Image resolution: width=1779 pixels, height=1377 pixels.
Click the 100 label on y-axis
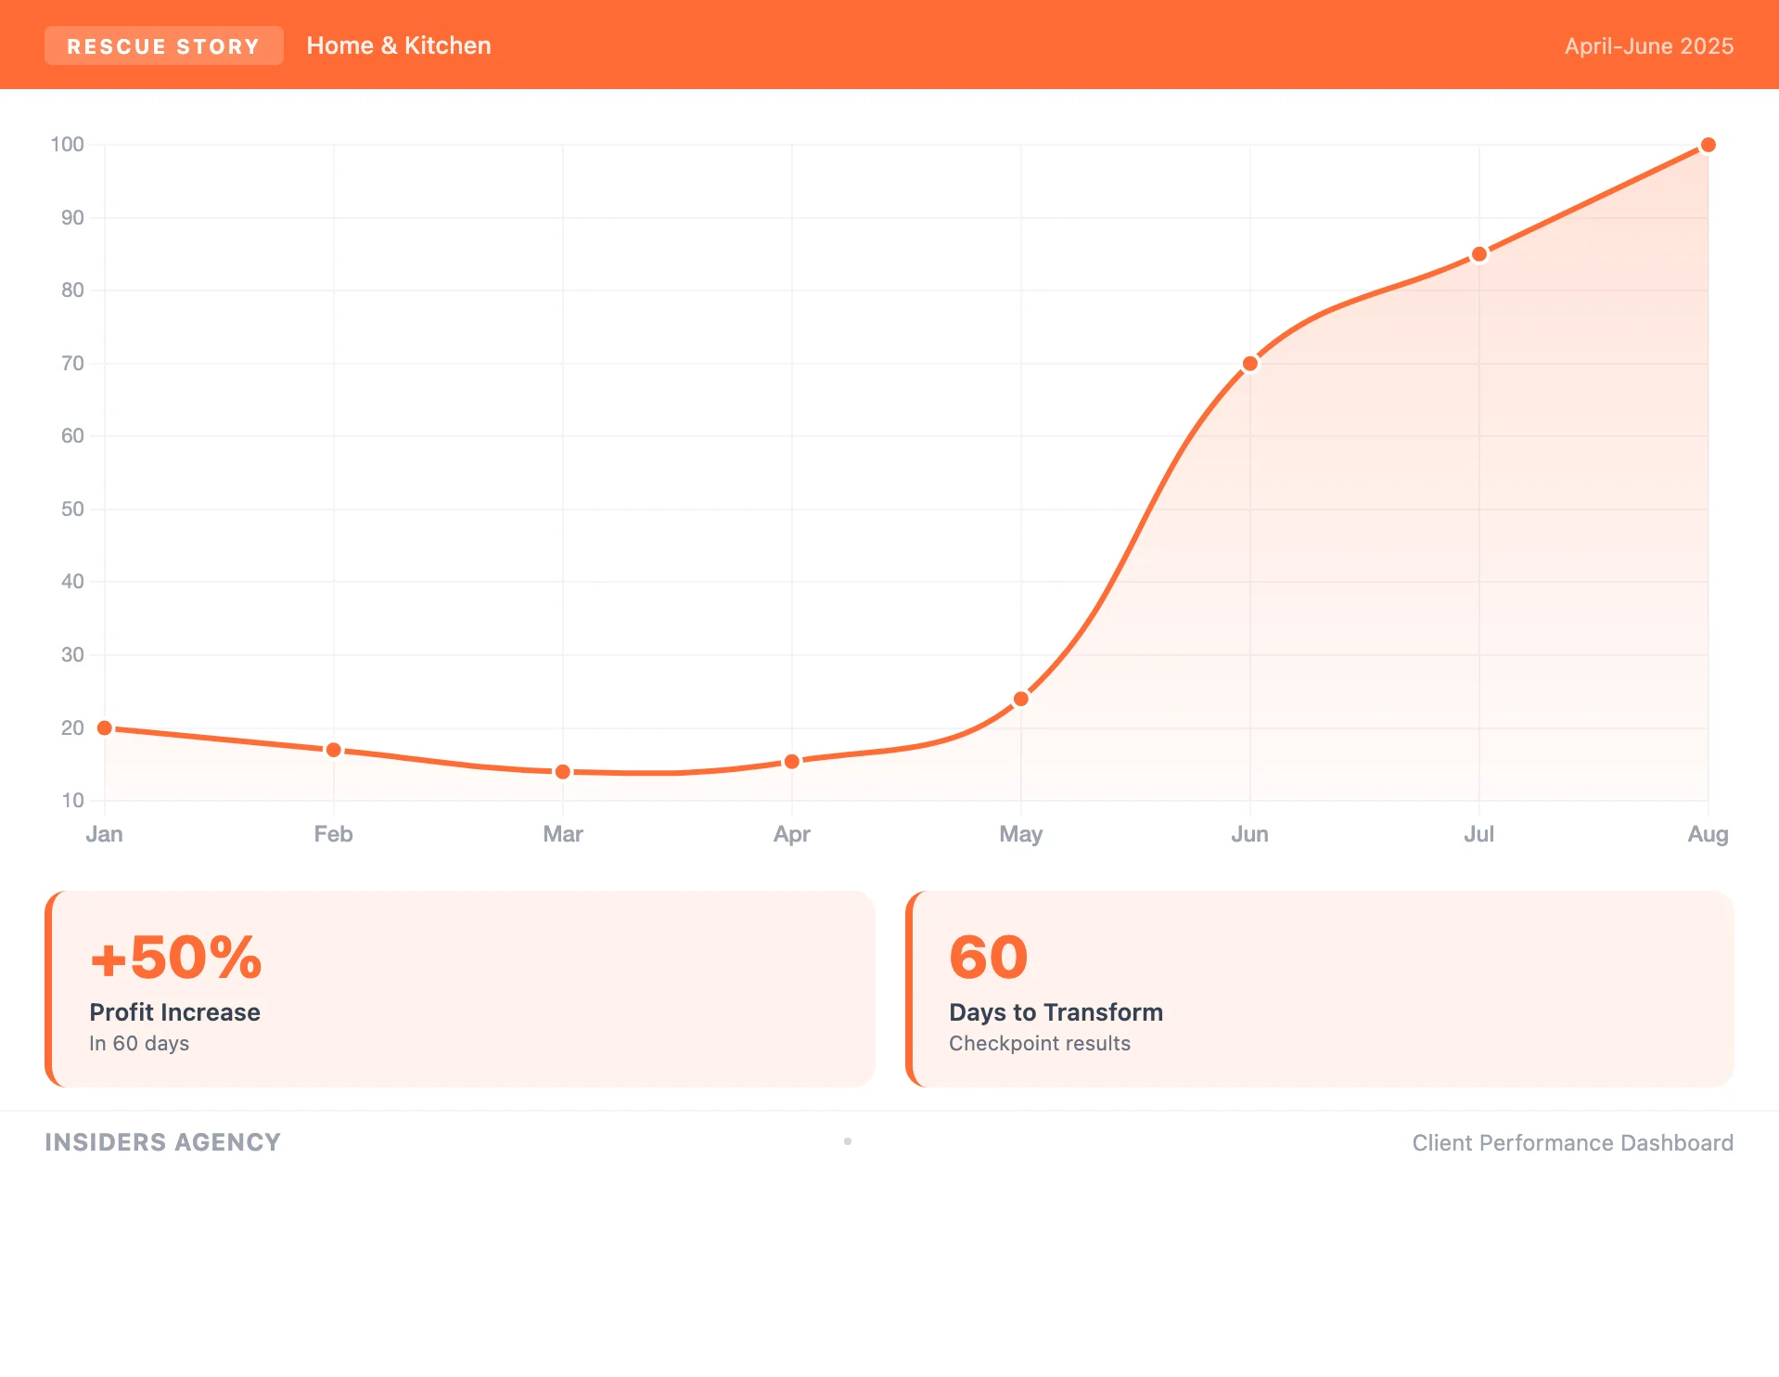click(67, 145)
